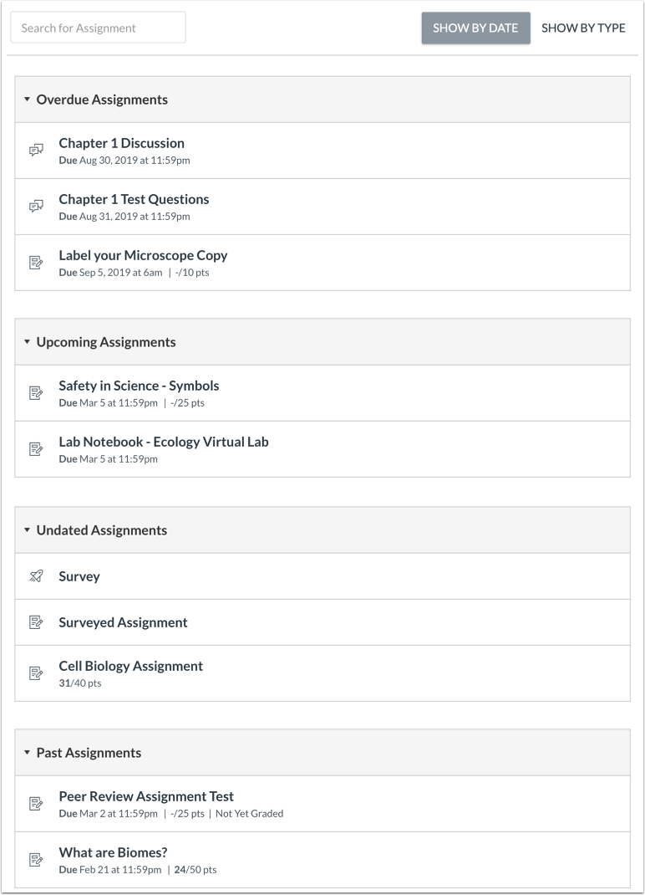Screen dimensions: 645x895
Task: Click the rocket quiz icon next to Survey
Action: click(x=36, y=576)
